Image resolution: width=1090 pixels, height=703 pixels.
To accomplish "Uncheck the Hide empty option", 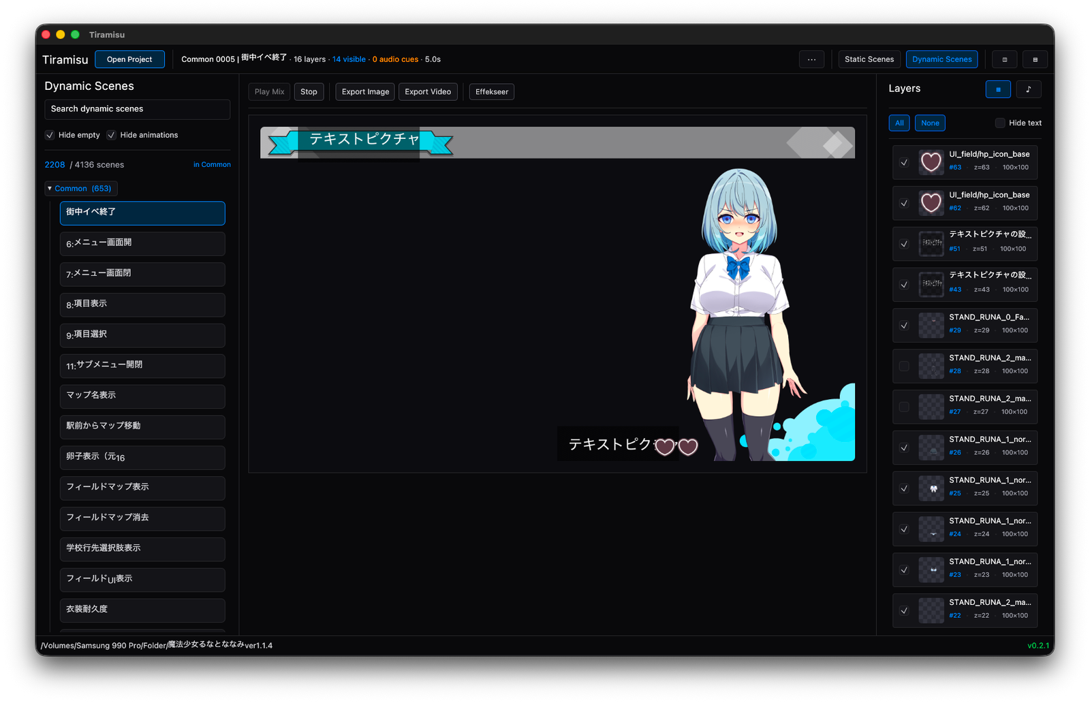I will [49, 135].
